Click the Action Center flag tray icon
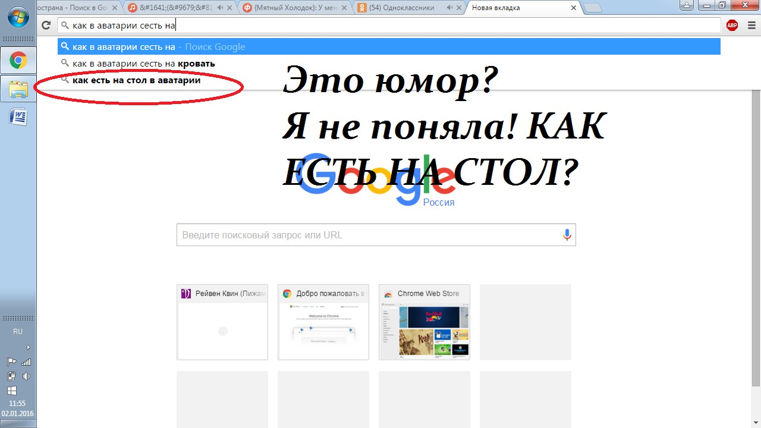Viewport: 761px width, 428px height. tap(11, 362)
